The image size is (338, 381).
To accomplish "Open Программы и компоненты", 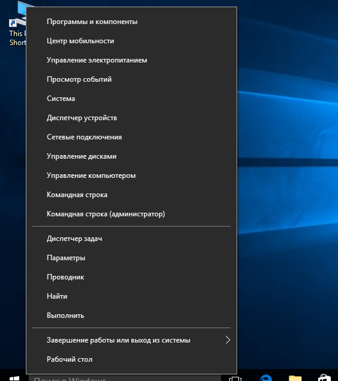I will point(131,22).
